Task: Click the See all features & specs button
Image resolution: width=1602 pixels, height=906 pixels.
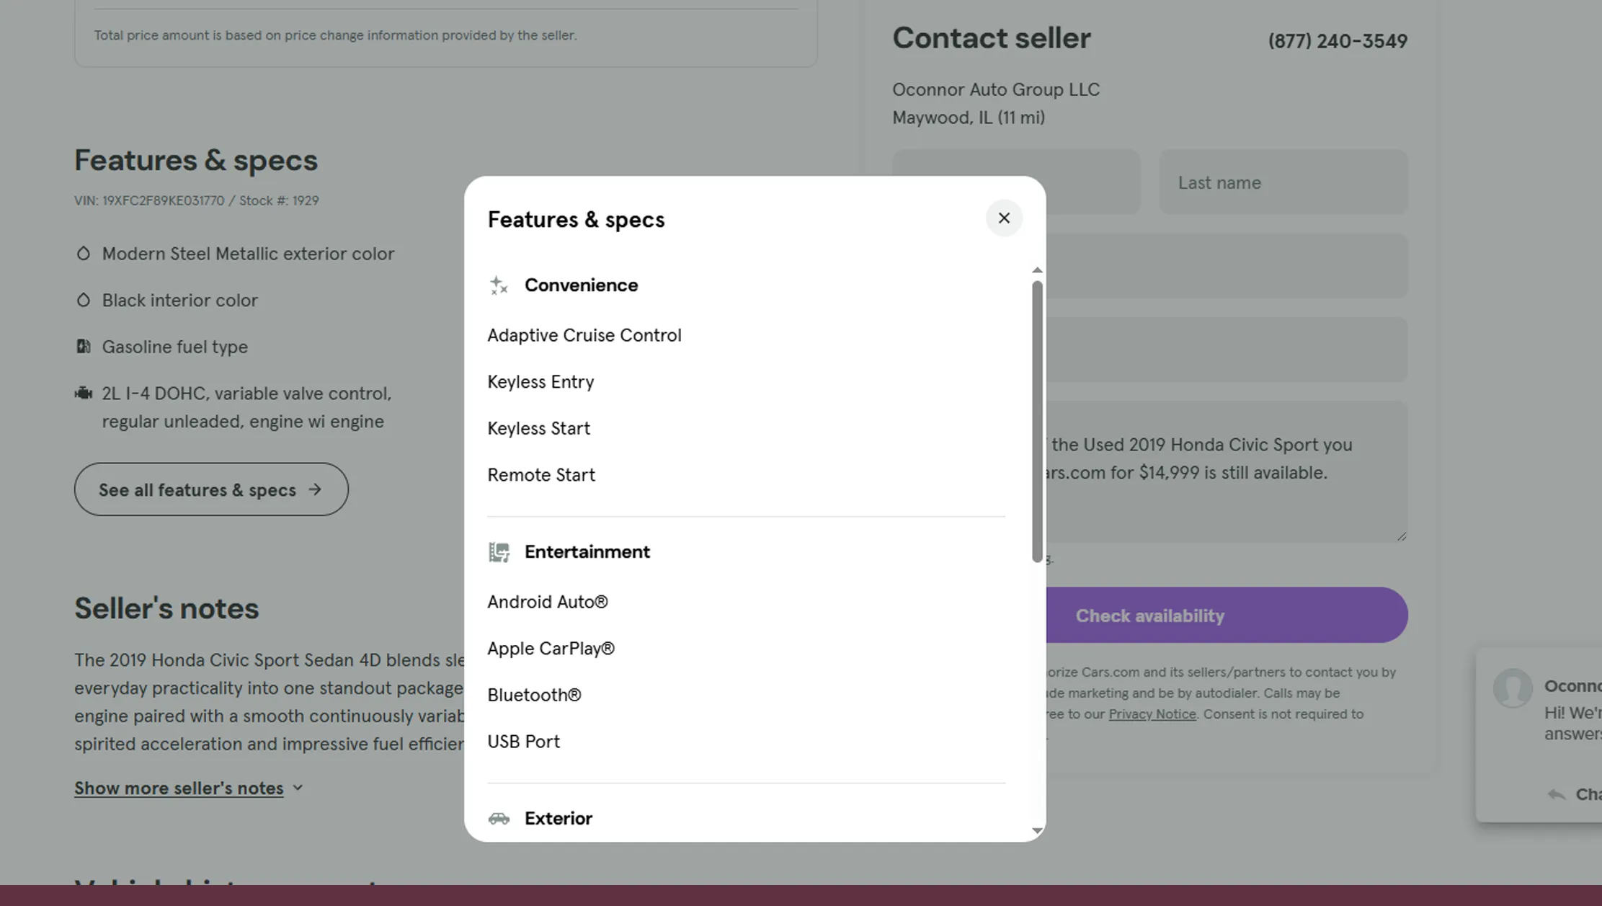Action: click(x=210, y=489)
